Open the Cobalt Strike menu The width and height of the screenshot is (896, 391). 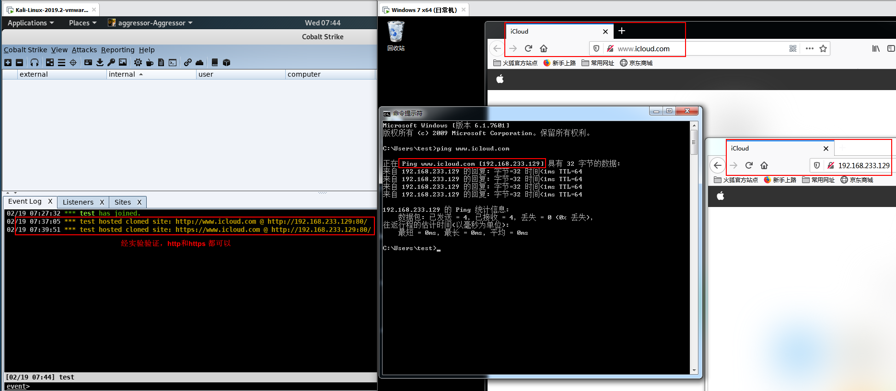tap(25, 50)
